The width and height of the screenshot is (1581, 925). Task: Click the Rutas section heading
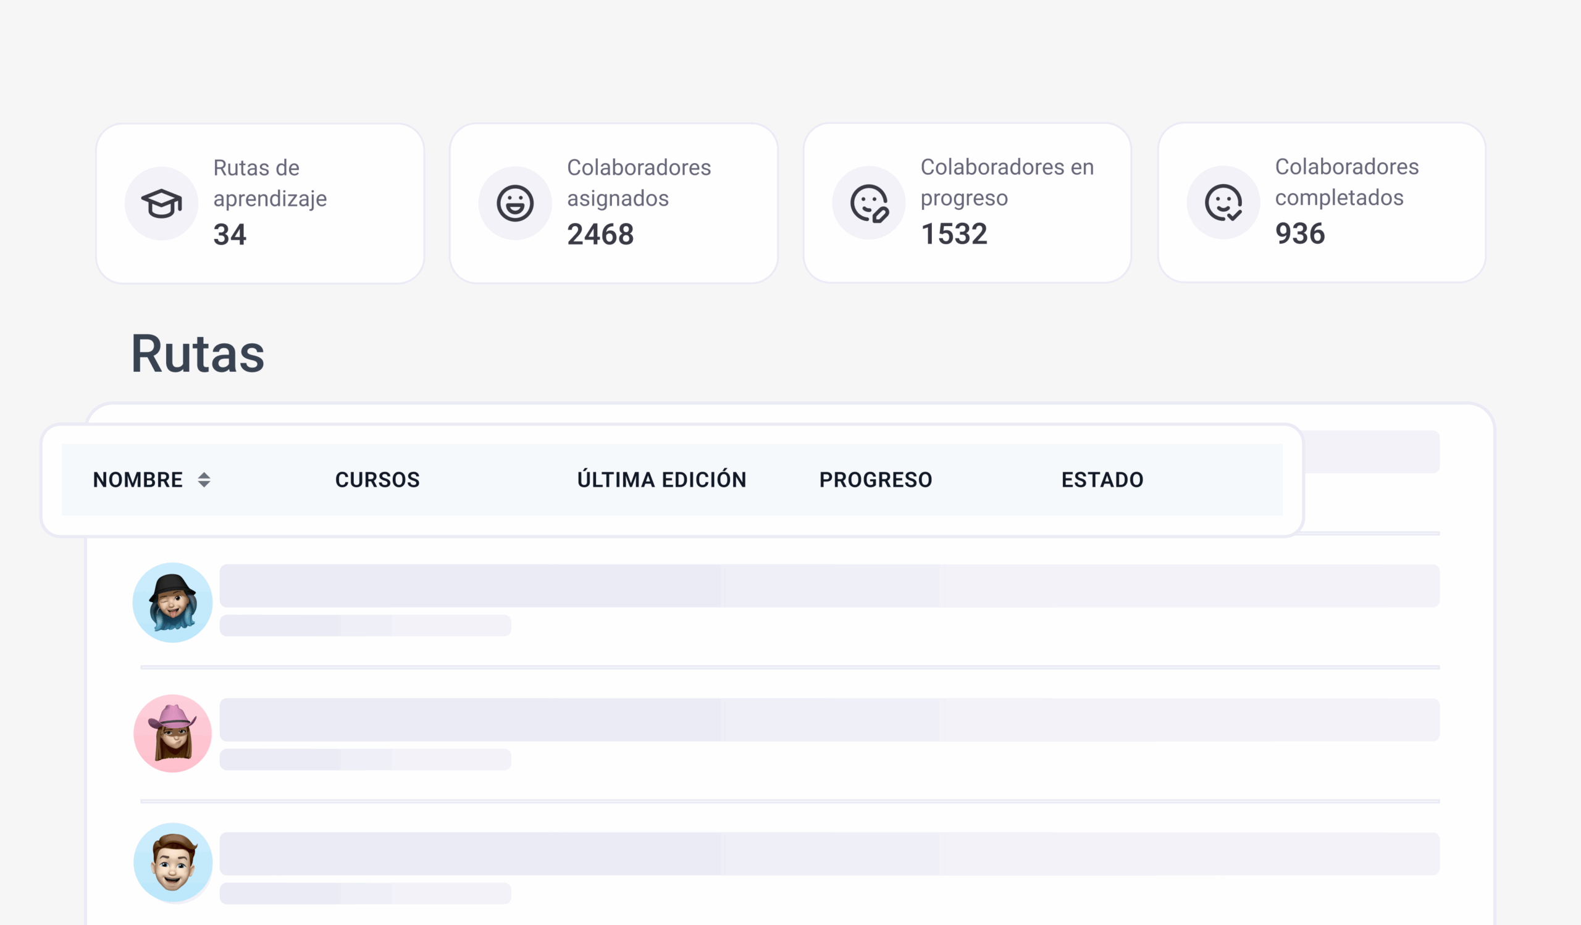pyautogui.click(x=198, y=354)
